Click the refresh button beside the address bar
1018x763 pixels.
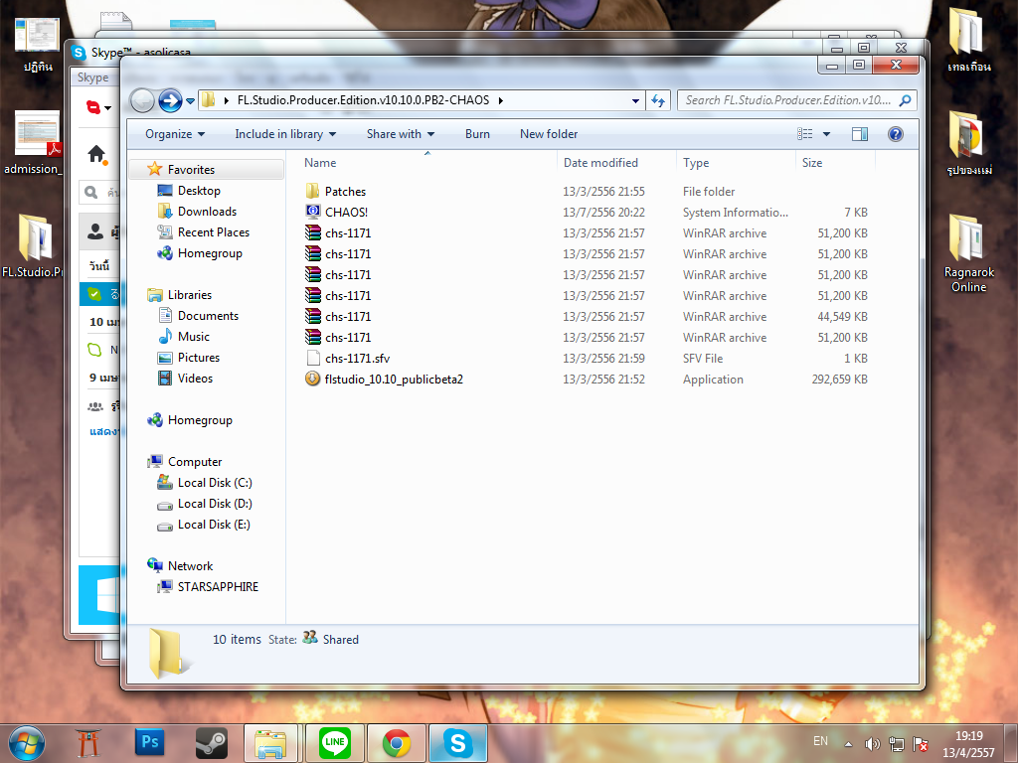(x=658, y=100)
